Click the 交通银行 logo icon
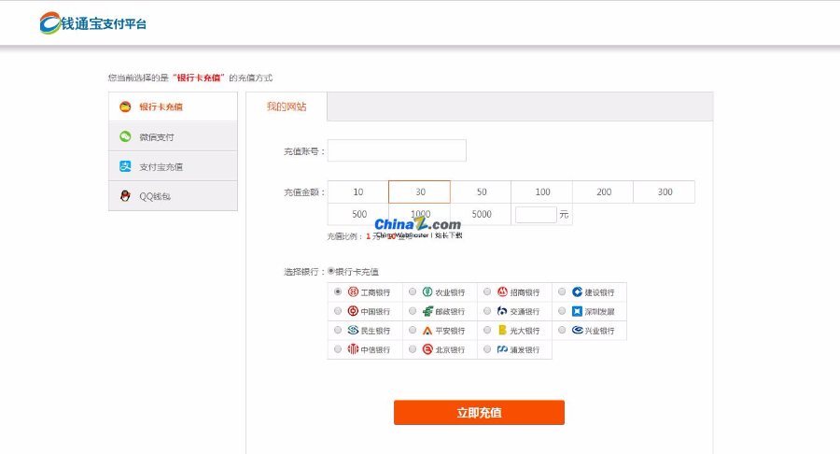The width and height of the screenshot is (840, 454). (x=502, y=311)
